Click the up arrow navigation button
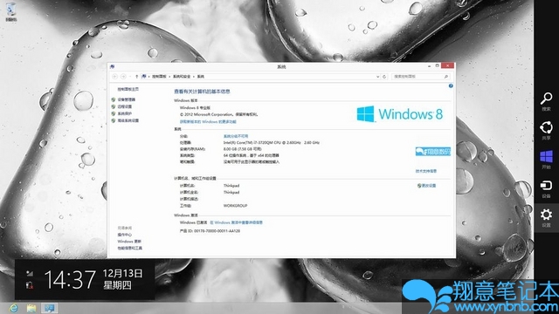 pyautogui.click(x=136, y=77)
